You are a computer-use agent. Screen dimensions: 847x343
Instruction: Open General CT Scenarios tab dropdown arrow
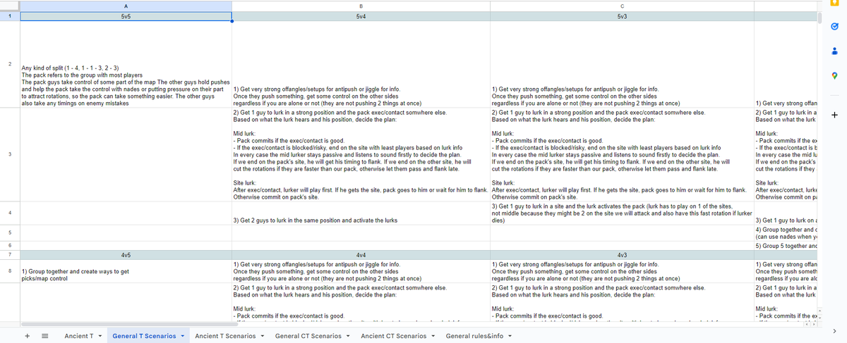tap(349, 336)
